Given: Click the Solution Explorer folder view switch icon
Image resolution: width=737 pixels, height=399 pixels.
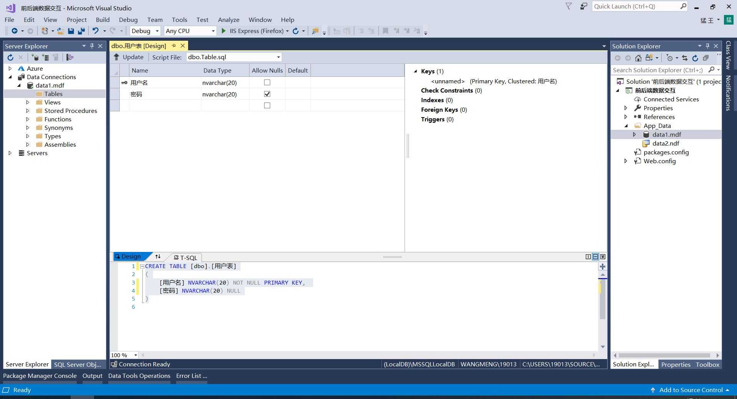Looking at the screenshot, I should [649, 58].
